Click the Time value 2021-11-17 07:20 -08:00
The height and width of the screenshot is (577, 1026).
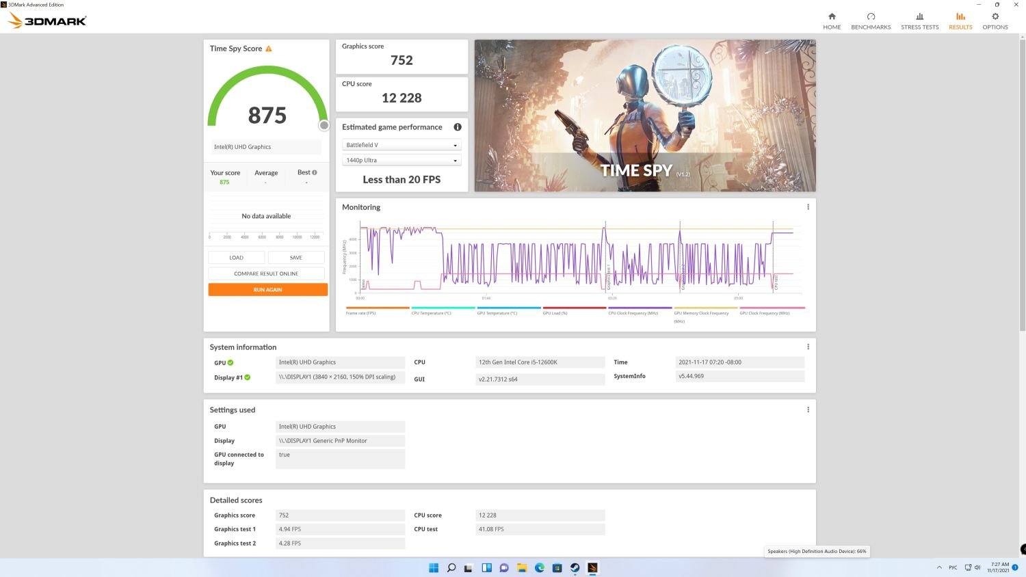[740, 362]
